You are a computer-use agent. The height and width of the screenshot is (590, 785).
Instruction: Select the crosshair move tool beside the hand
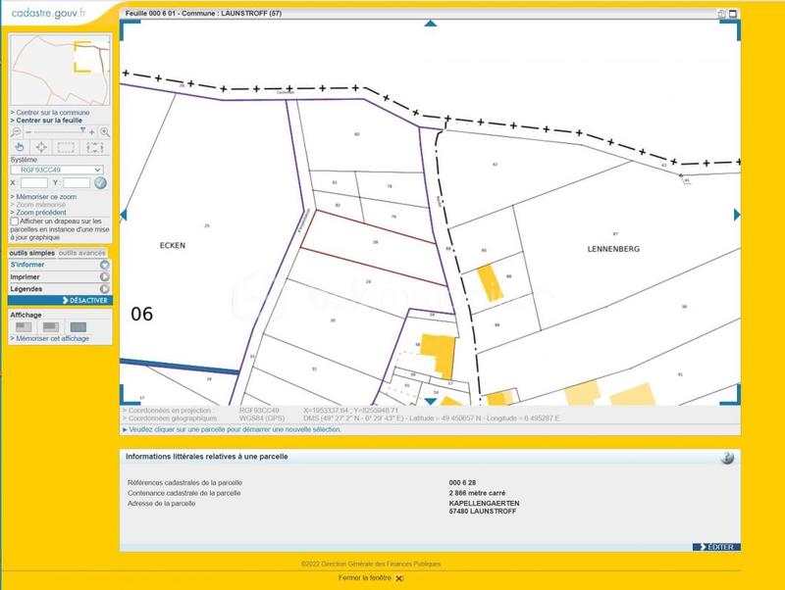coord(41,146)
